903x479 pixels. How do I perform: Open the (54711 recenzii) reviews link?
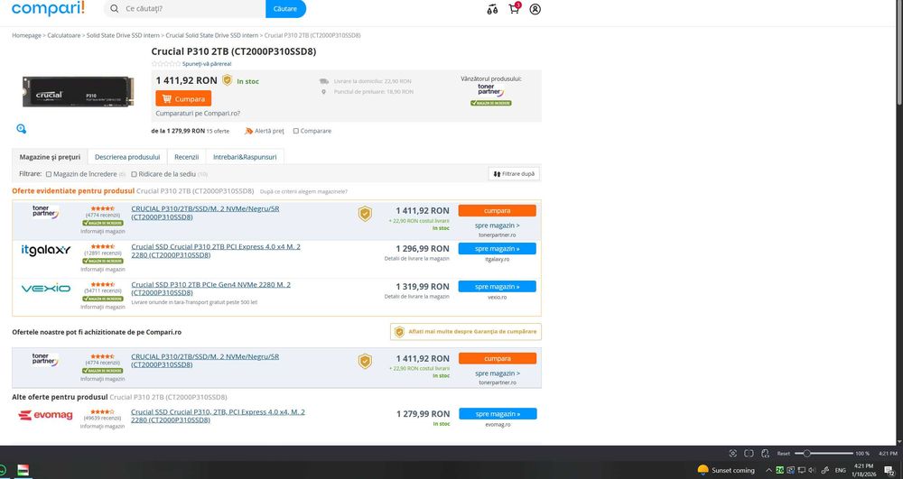(x=103, y=291)
